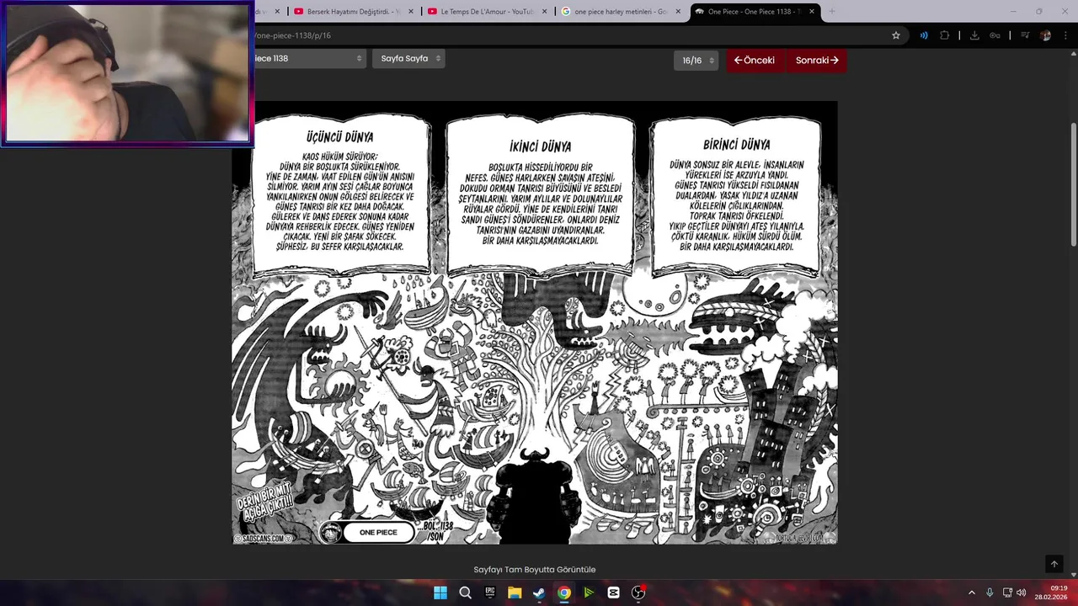Click the page vertical scrollbar thumb
1078x606 pixels.
[x=1074, y=183]
